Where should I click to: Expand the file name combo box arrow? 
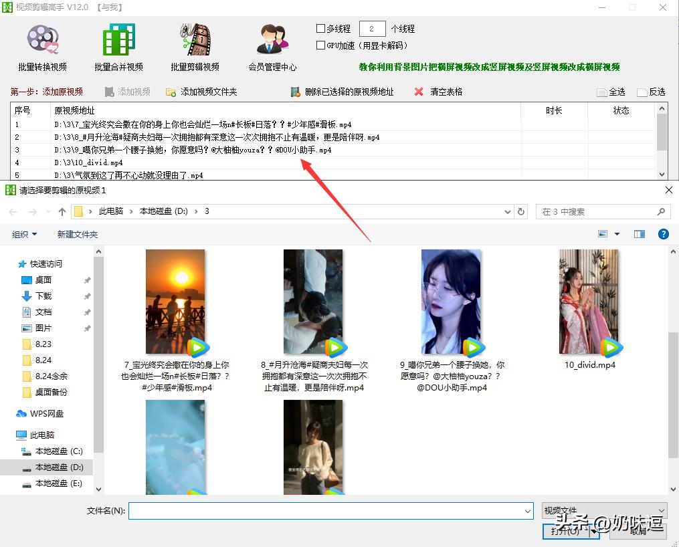pos(528,510)
